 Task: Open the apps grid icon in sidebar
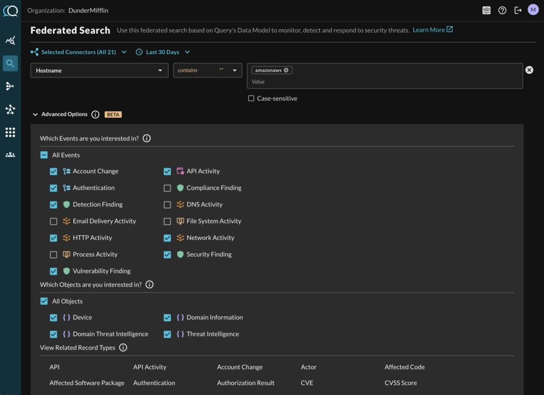pos(10,132)
